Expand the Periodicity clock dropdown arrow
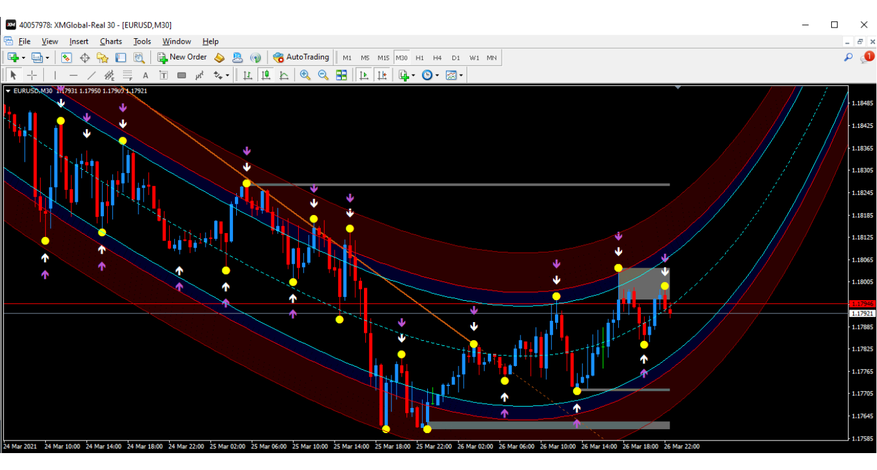877x470 pixels. 437,76
